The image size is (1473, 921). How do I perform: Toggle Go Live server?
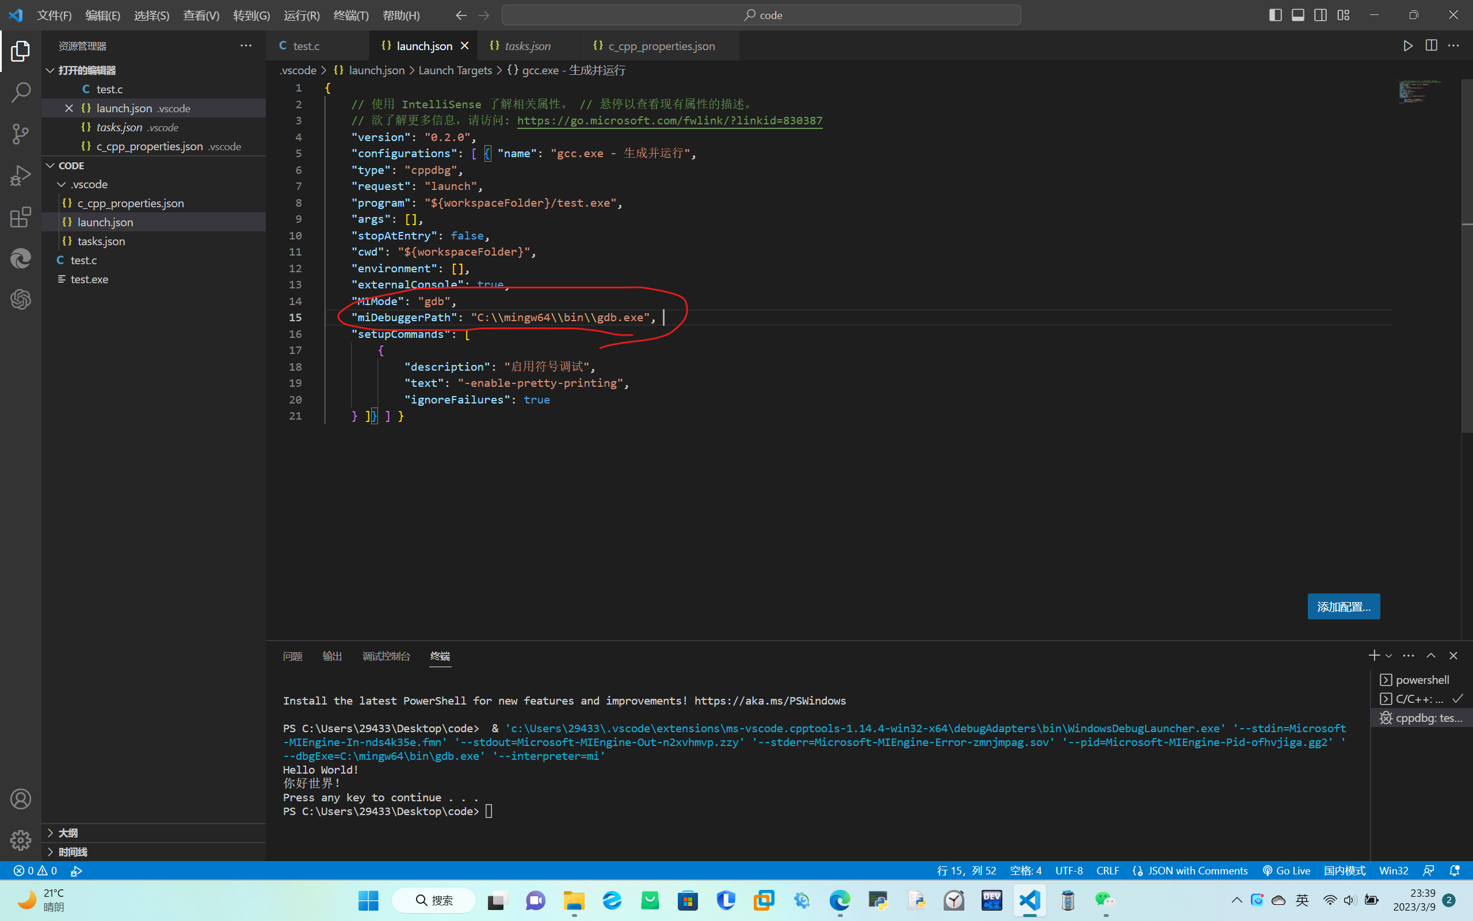point(1286,870)
